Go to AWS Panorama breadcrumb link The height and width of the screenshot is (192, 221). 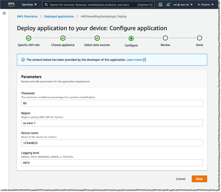tap(27, 17)
